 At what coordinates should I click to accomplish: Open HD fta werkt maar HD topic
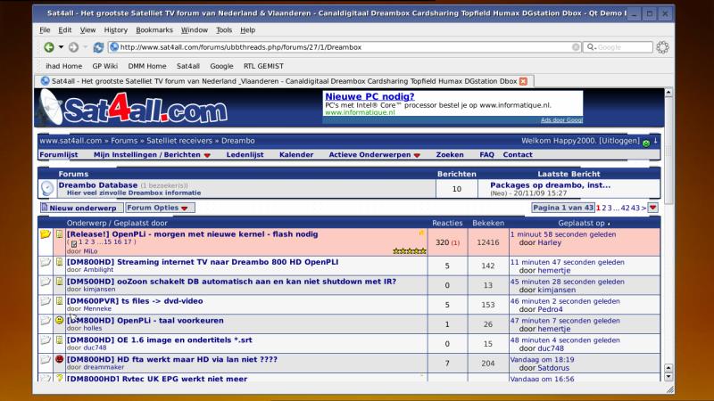click(x=172, y=359)
